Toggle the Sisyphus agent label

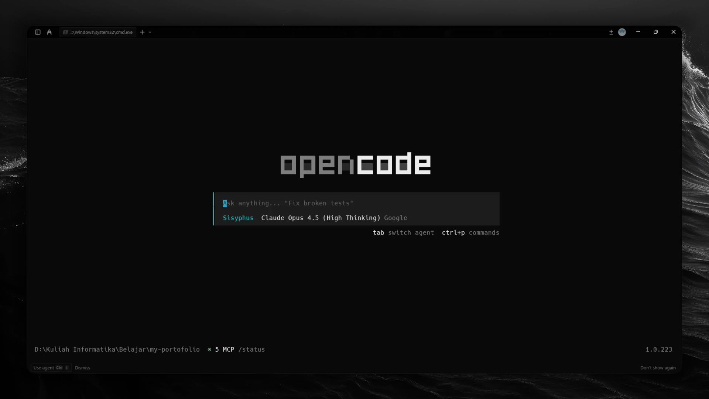[238, 218]
